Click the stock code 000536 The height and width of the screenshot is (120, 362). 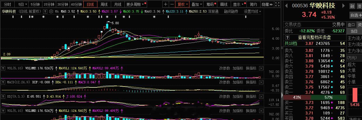pyautogui.click(x=300, y=6)
